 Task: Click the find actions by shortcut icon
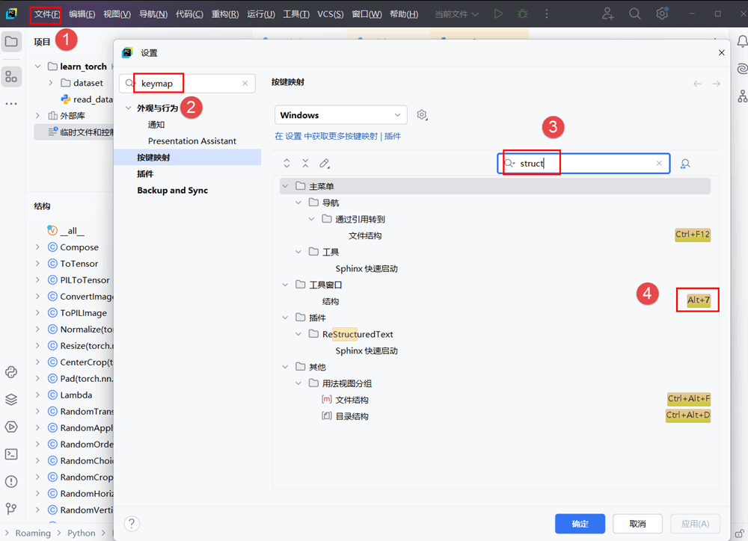coord(684,164)
